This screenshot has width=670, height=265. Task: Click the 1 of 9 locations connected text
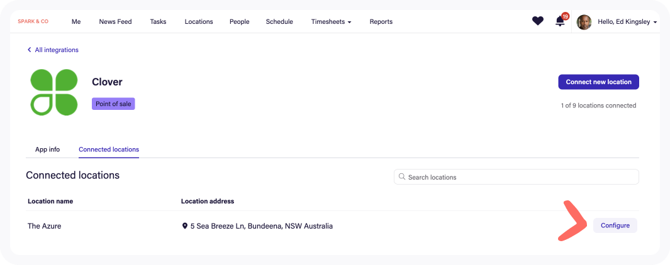(x=598, y=105)
